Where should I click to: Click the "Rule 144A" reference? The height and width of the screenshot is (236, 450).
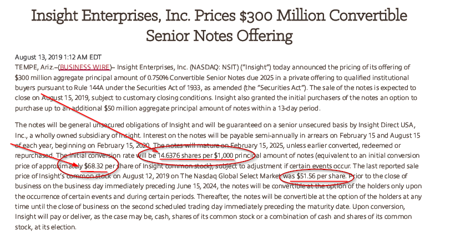(x=87, y=88)
